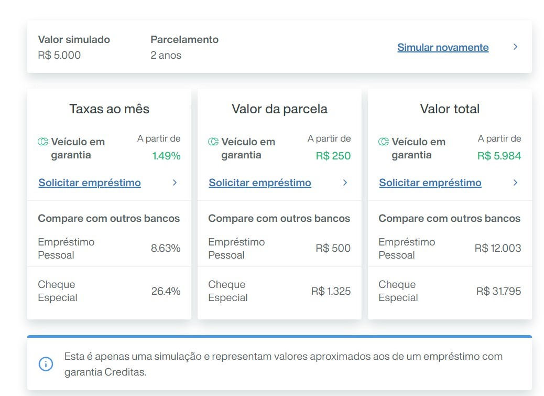Select the R$ 250 parcela value
Screen dimensions: 544x396
coord(332,156)
